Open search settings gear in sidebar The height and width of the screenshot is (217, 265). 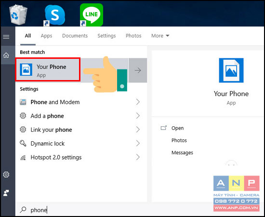(x=6, y=175)
